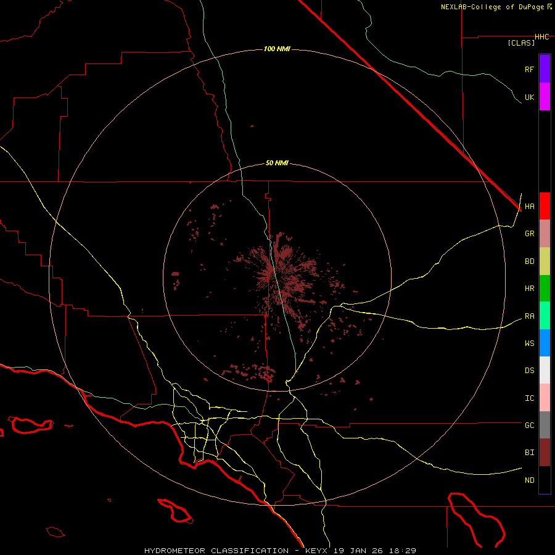This screenshot has height=555, width=555.
Task: Click the WS legend label
Action: coord(529,343)
